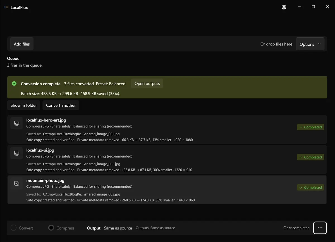Image resolution: width=335 pixels, height=242 pixels.
Task: Click saved path ending shared_image_002.jpg
Action: pyautogui.click(x=82, y=164)
